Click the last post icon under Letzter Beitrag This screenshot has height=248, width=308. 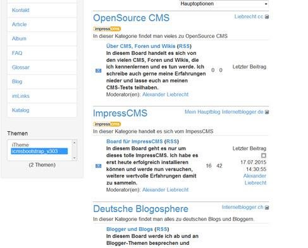point(264,155)
